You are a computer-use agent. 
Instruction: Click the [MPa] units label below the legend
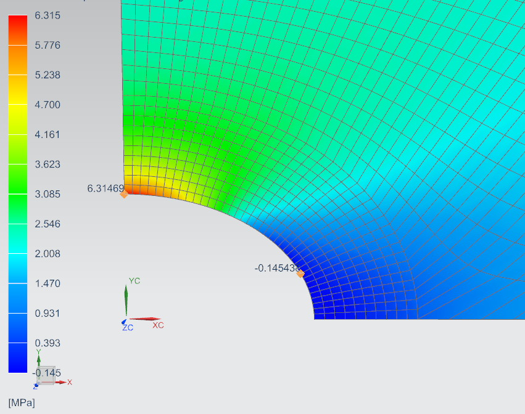(x=22, y=403)
